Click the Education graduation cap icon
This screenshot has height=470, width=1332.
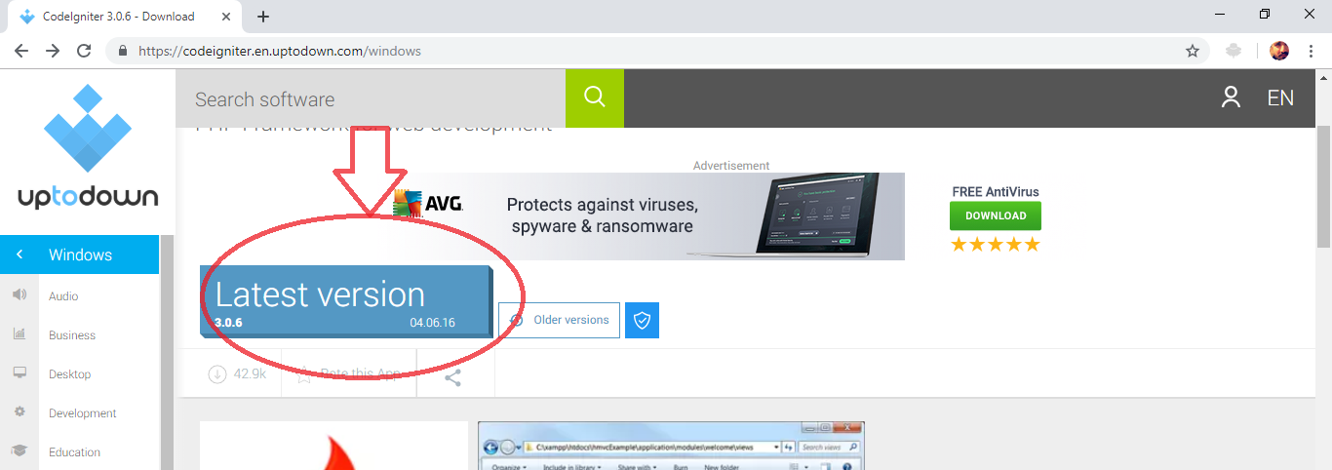19,450
